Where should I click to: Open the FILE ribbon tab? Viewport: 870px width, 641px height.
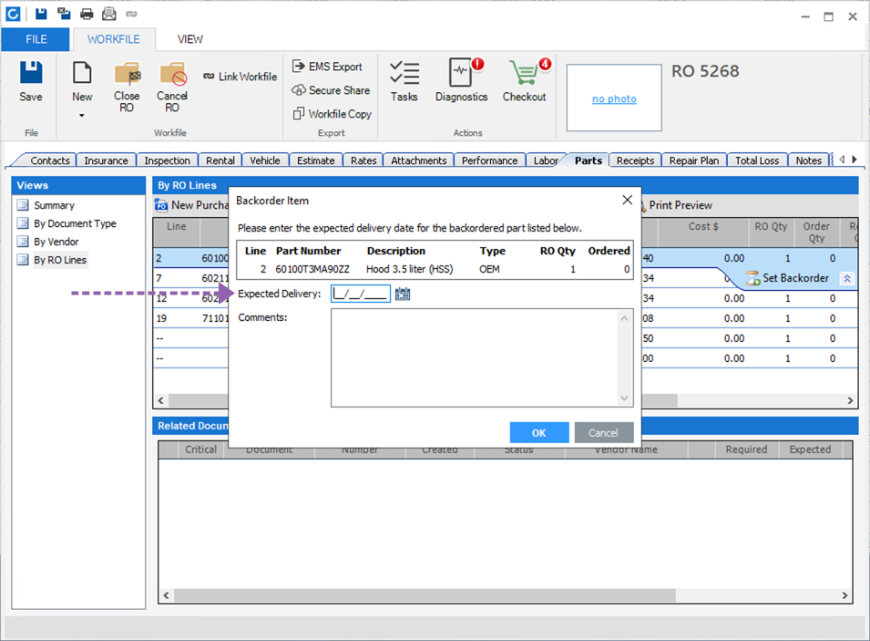(36, 39)
